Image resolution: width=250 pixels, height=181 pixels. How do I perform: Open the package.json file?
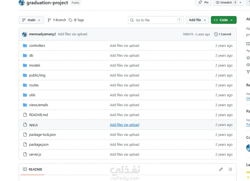[39, 145]
